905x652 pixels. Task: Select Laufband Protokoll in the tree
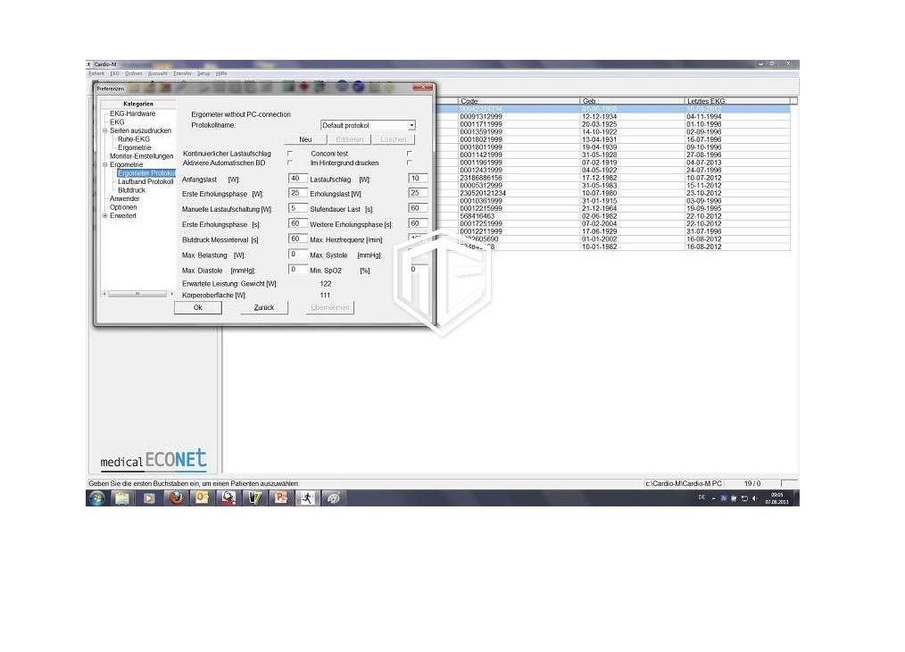(145, 181)
